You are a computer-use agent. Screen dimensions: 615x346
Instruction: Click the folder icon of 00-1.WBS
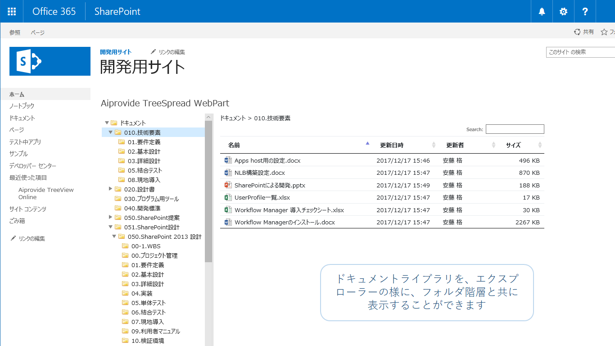coord(125,246)
